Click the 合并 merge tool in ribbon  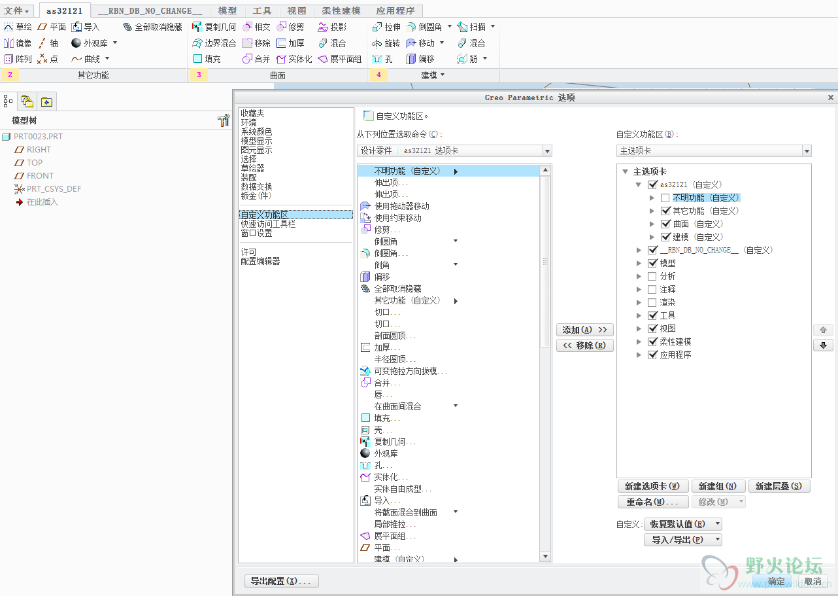256,59
